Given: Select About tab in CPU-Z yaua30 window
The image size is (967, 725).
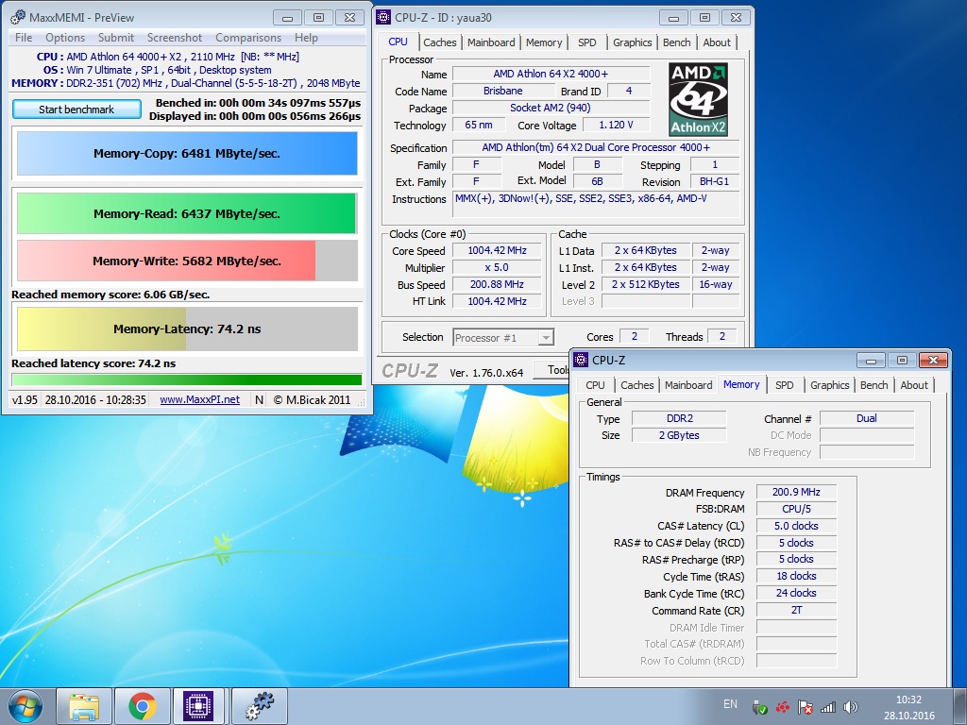Looking at the screenshot, I should tap(717, 42).
